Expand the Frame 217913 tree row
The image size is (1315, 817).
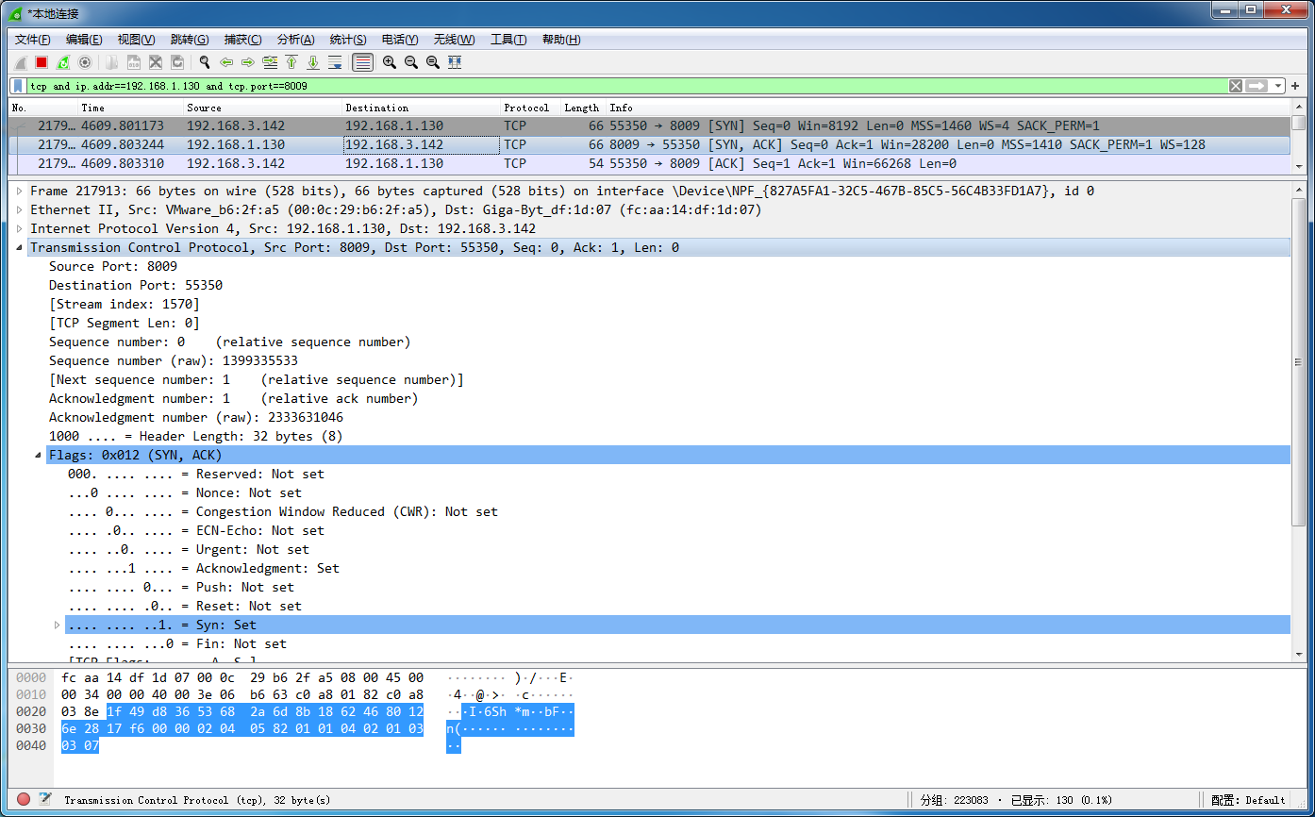tap(20, 191)
